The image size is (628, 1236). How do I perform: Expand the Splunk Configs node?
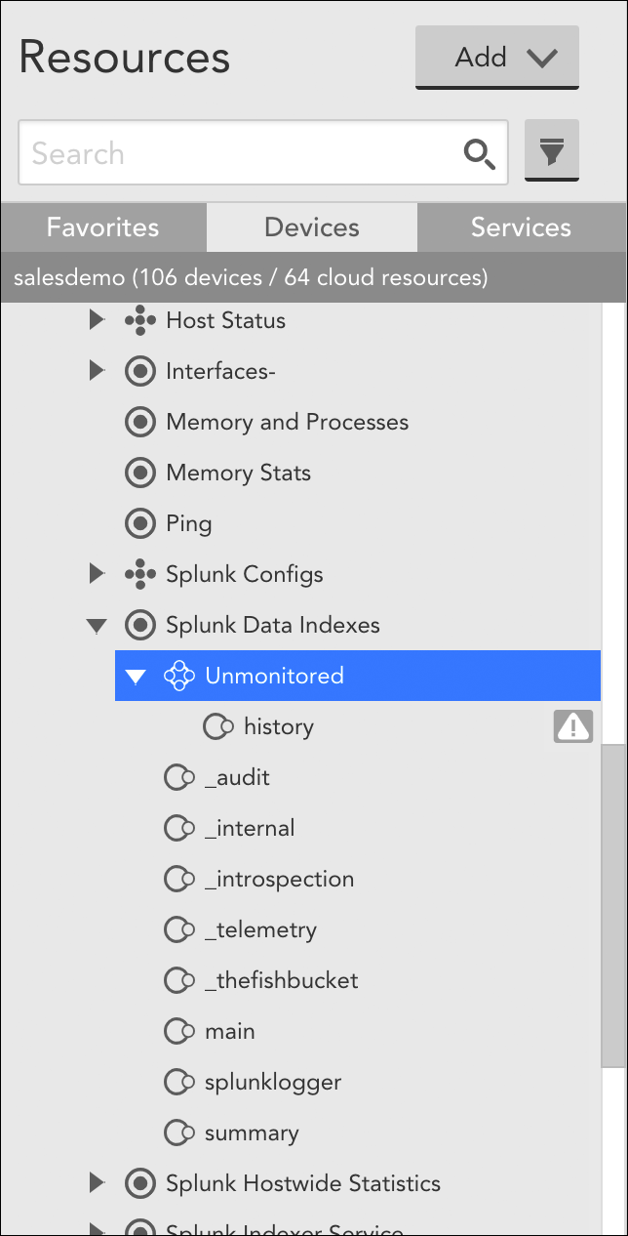click(97, 573)
